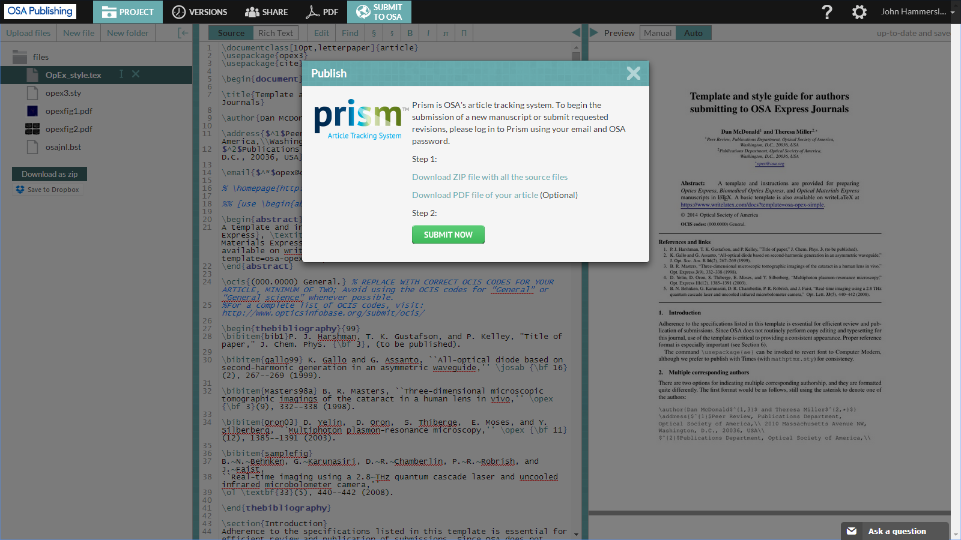Create a New file
Image resolution: width=961 pixels, height=540 pixels.
pyautogui.click(x=79, y=33)
